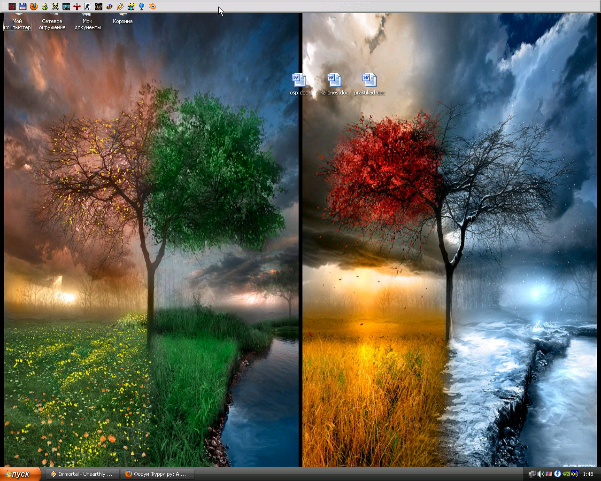This screenshot has width=601, height=481.
Task: Select the Корзина recycle bin icon
Action: [x=123, y=20]
